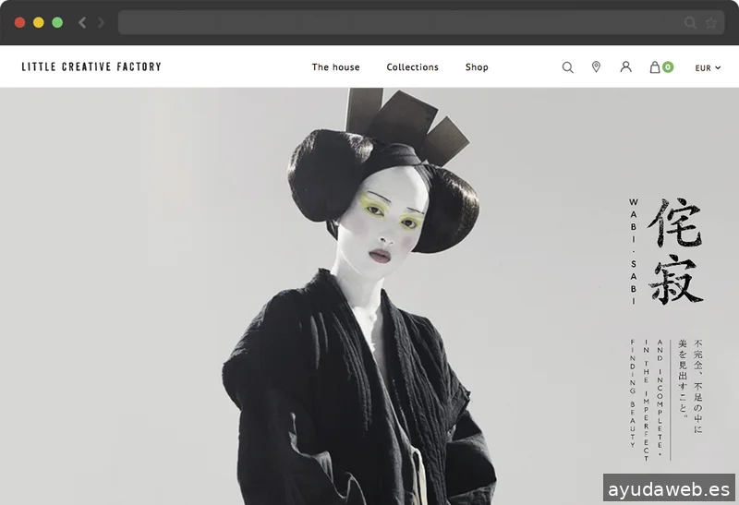Open The house menu item
Image resolution: width=739 pixels, height=505 pixels.
[x=335, y=66]
